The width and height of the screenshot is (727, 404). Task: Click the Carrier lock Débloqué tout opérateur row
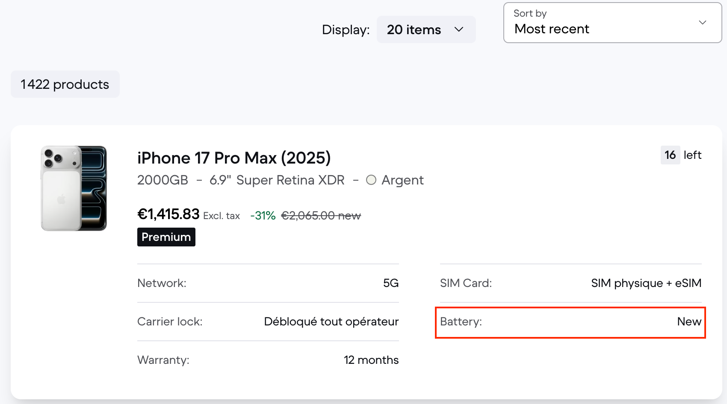click(x=268, y=322)
